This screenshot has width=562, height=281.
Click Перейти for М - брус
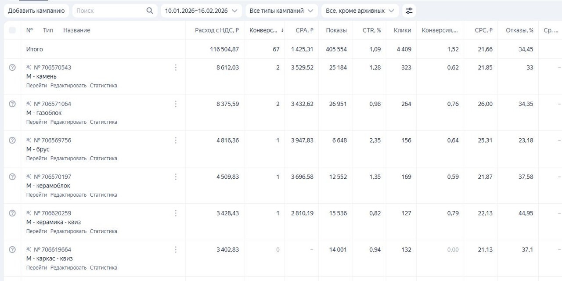pos(36,159)
